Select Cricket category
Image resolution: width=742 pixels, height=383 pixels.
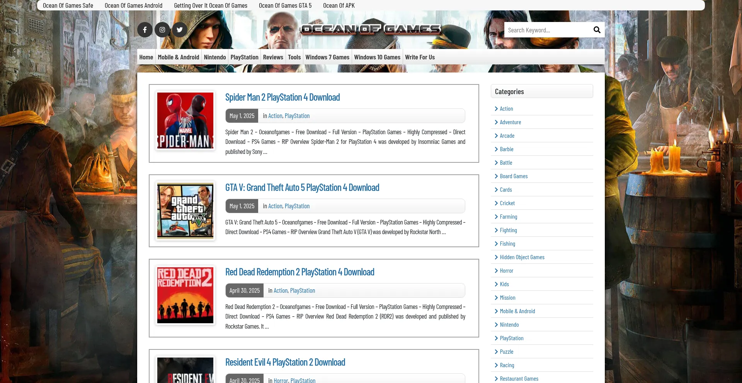[507, 203]
